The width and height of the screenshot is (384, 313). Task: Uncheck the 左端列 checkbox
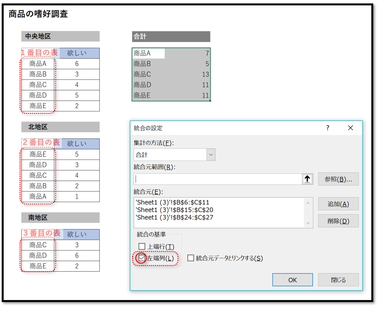point(141,258)
